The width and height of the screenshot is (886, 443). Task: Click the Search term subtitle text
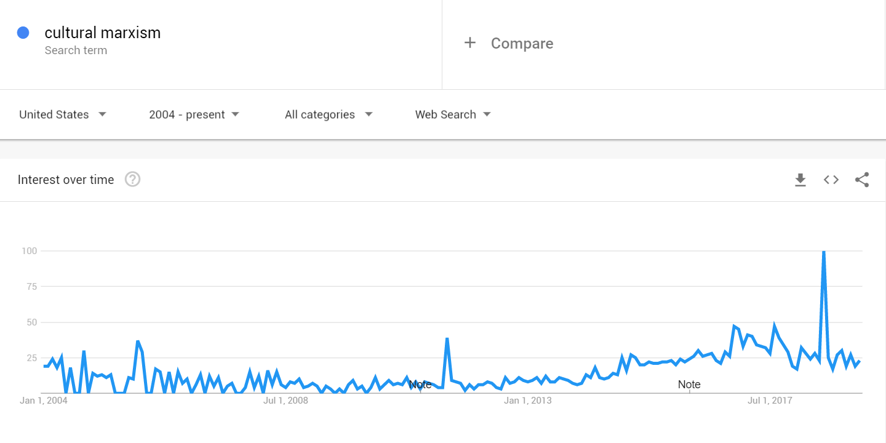coord(76,50)
